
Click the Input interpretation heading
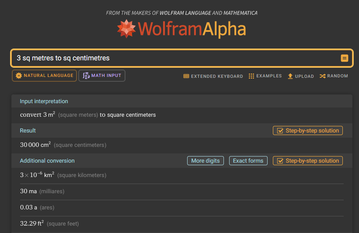(44, 101)
